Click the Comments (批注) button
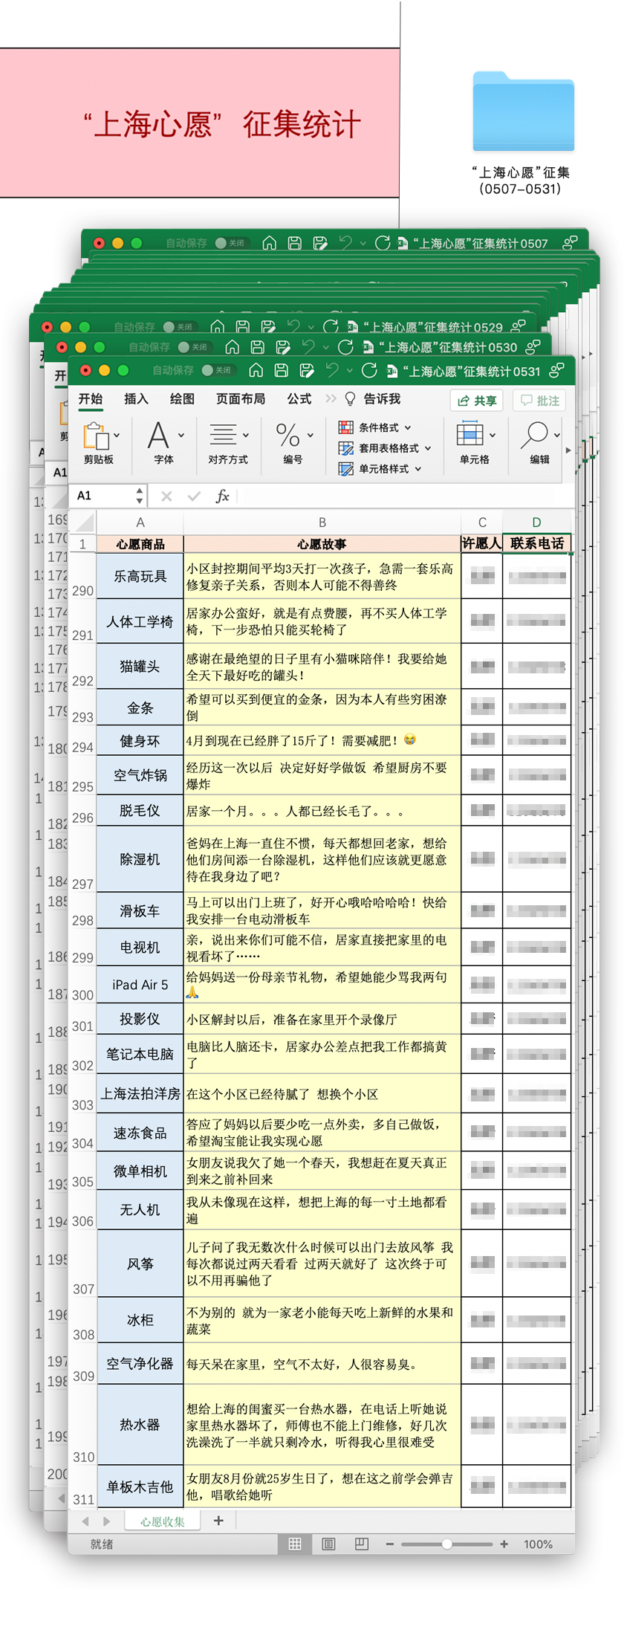 539,401
